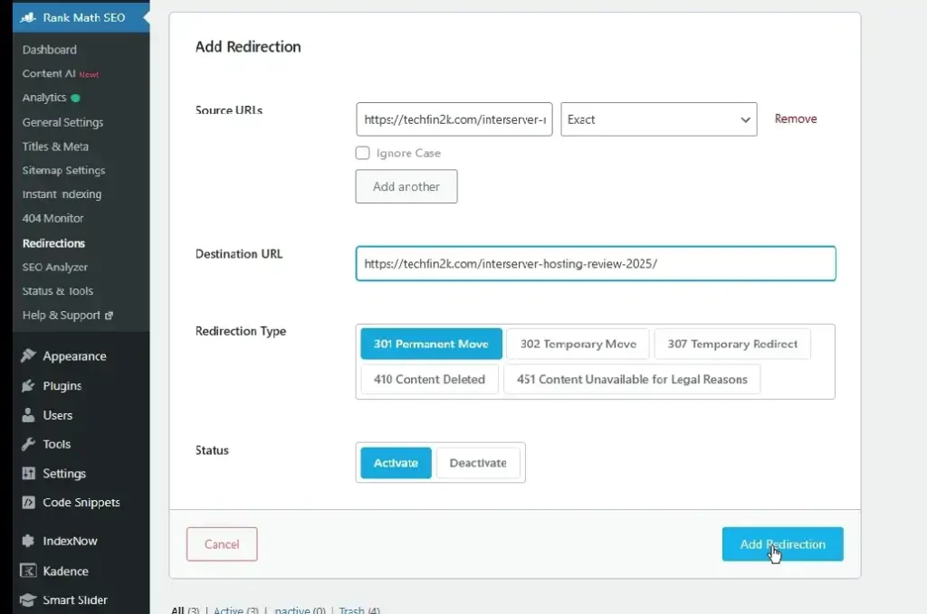The height and width of the screenshot is (614, 927).
Task: Open SEO Analyzer menu item
Action: click(x=55, y=267)
